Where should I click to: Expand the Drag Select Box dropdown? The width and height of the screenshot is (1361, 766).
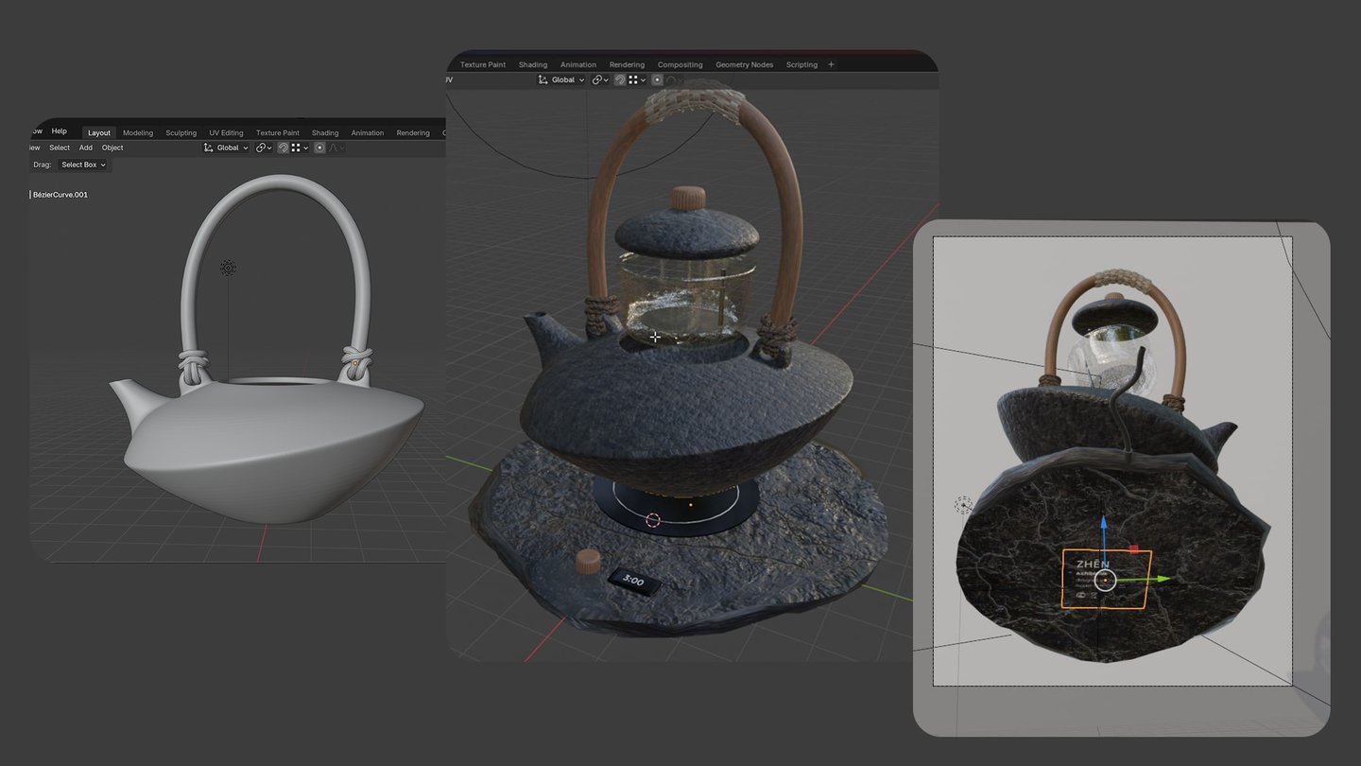83,165
